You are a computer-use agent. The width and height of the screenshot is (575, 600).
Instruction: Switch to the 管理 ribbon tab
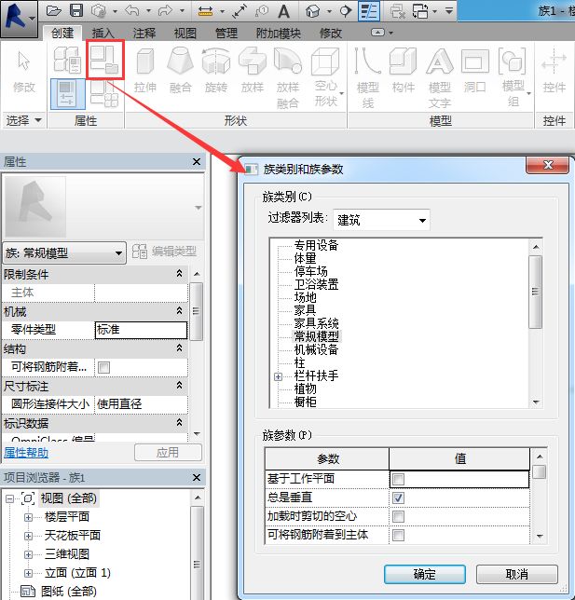click(226, 34)
